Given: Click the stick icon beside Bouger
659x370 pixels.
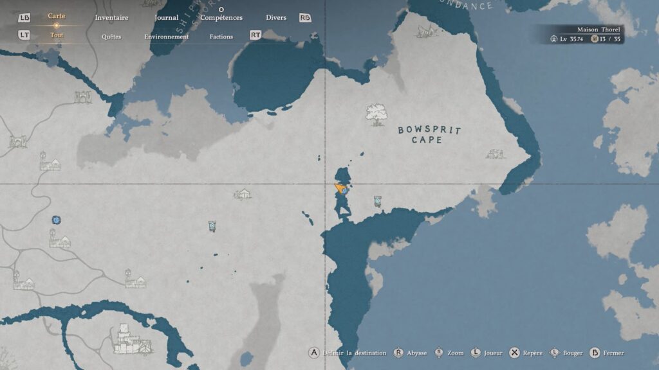Looking at the screenshot, I should click(x=554, y=353).
